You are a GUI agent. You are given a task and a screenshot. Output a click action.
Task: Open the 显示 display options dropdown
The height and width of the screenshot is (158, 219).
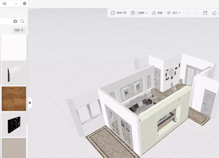pyautogui.click(x=174, y=13)
